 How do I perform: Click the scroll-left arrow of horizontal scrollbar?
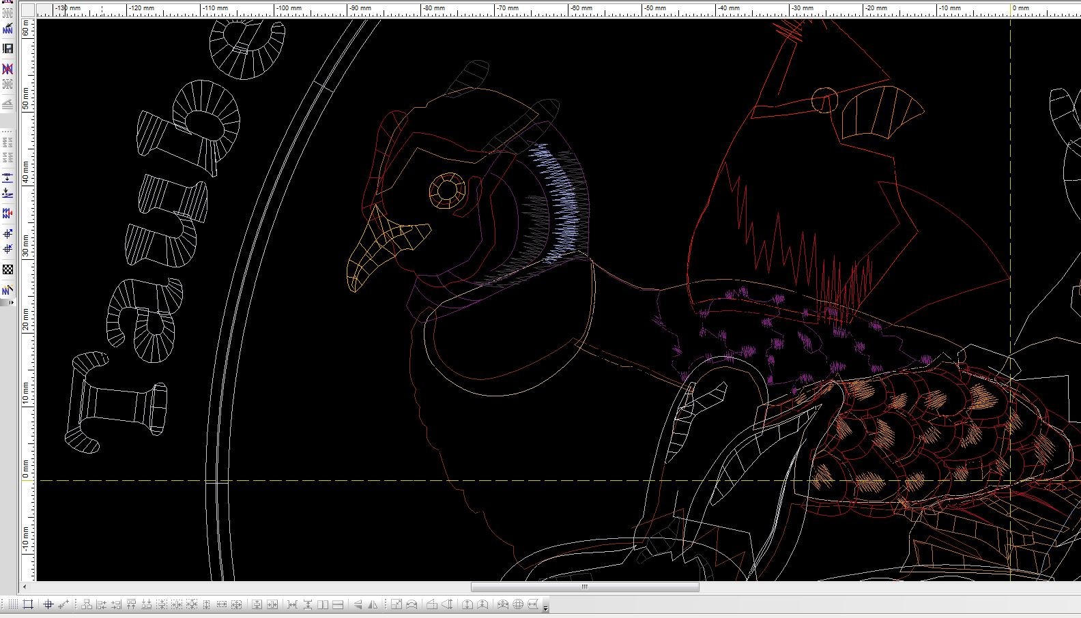click(25, 587)
